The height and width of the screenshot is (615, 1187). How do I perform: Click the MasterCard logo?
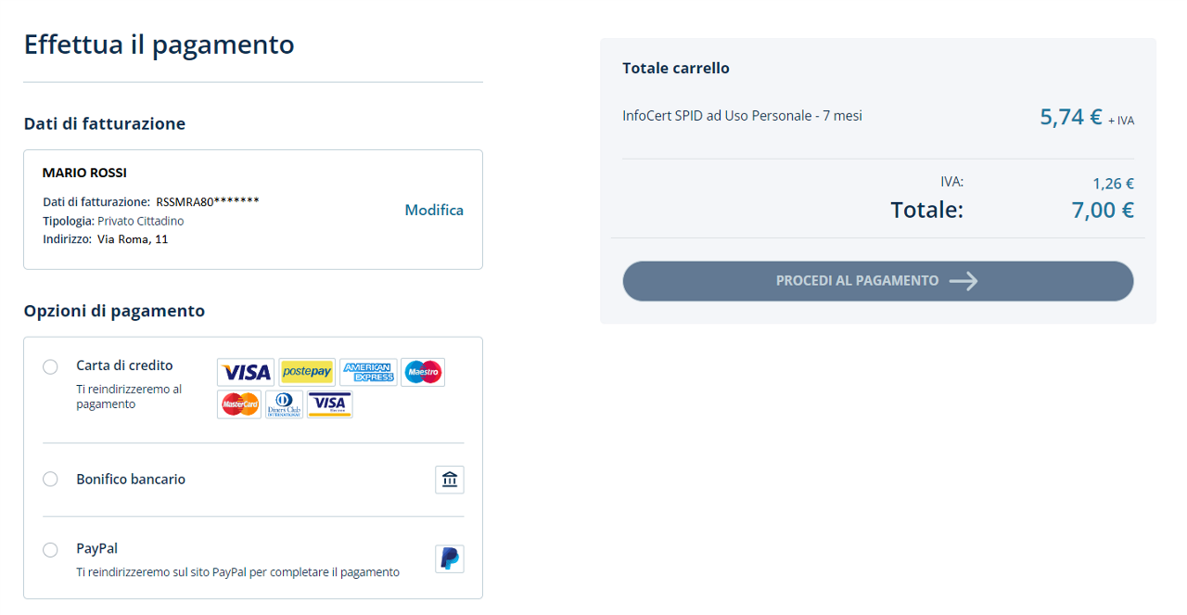(x=239, y=404)
